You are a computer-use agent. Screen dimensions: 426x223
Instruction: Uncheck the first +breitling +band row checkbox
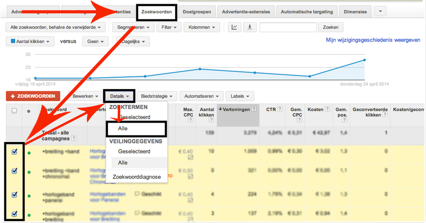click(14, 152)
